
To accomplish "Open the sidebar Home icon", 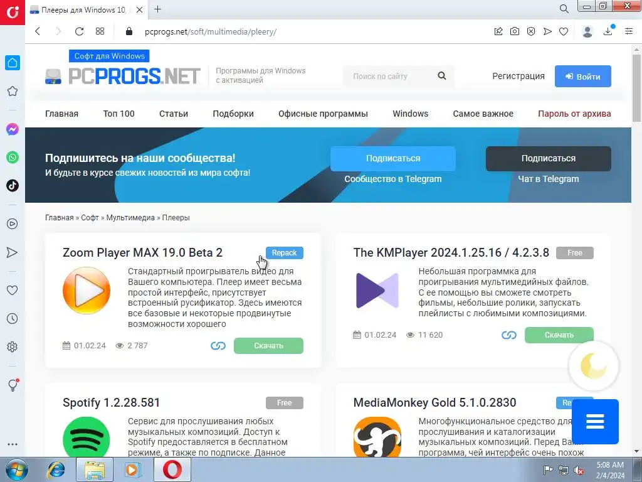I will point(13,63).
